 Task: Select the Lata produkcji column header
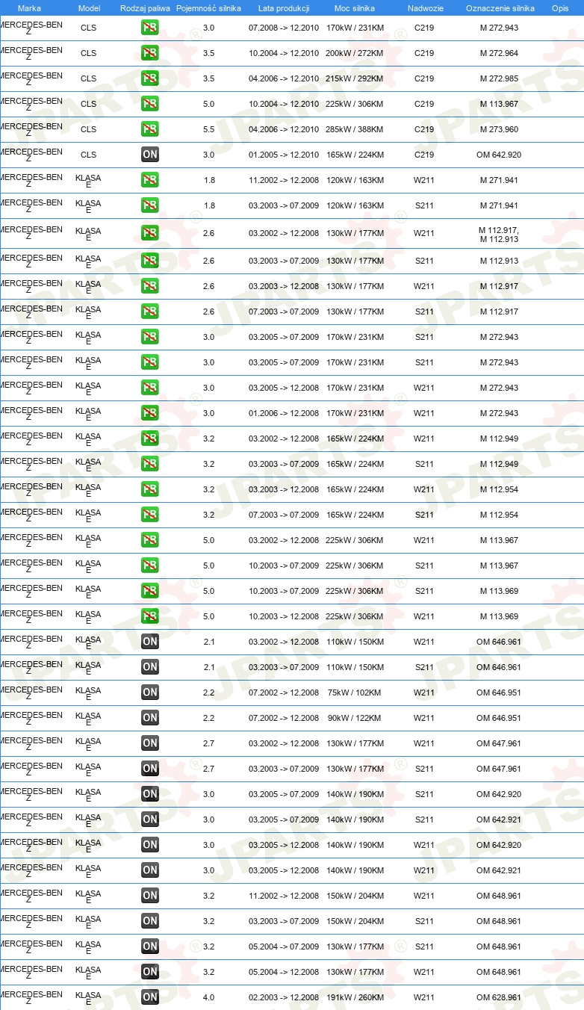coord(284,8)
